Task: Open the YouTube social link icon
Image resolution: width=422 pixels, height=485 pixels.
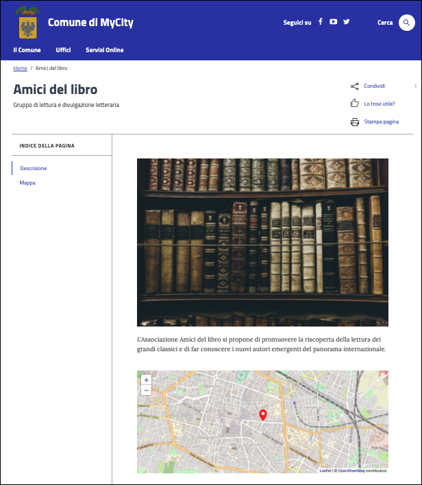Action: 333,22
